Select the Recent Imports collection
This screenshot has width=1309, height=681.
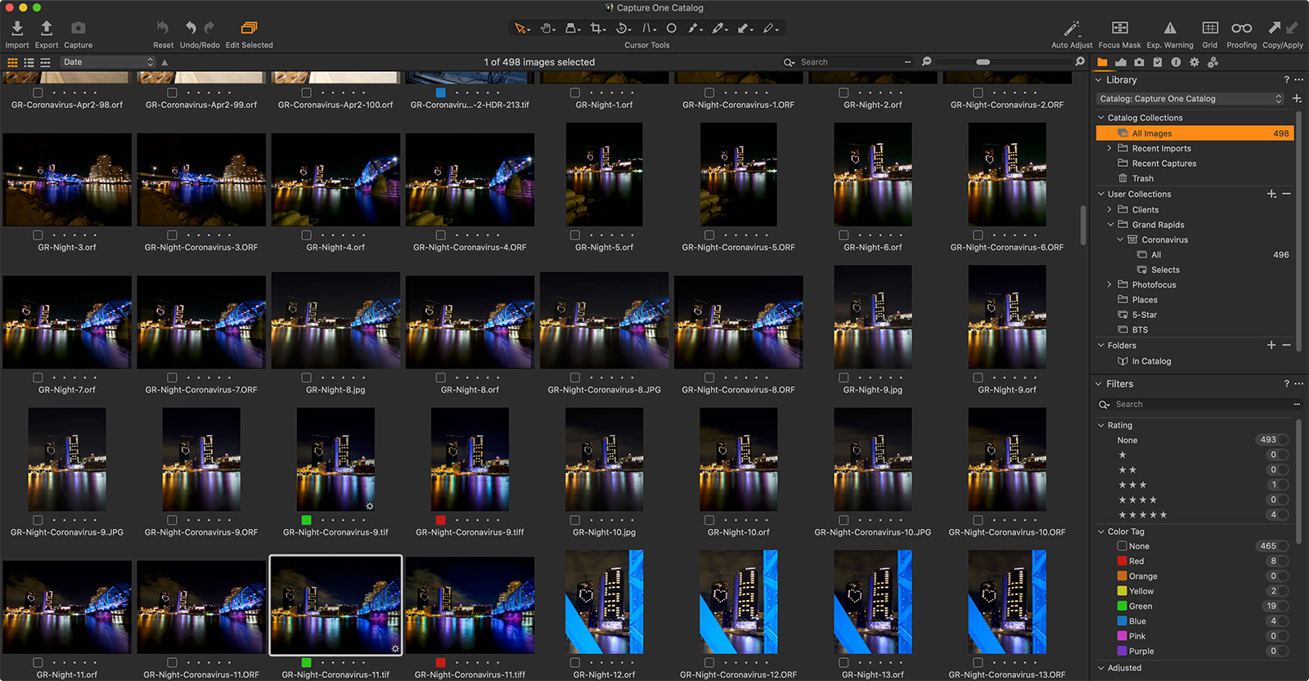1161,149
